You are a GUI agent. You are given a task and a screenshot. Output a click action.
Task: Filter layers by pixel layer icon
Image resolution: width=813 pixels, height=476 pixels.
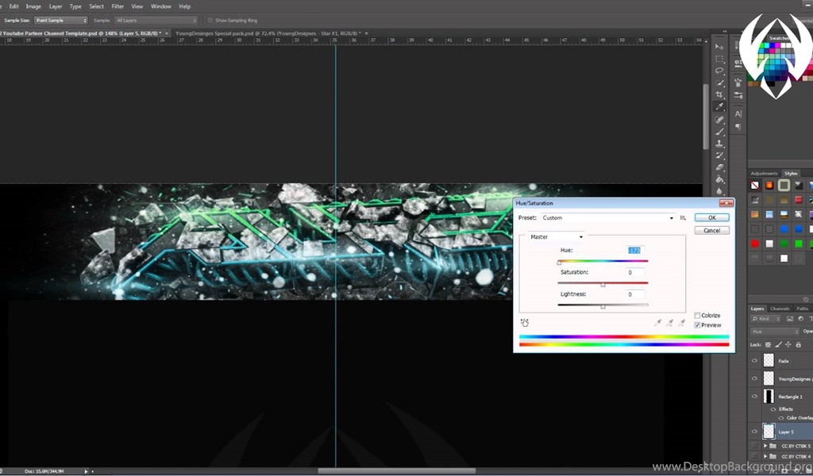coord(790,319)
